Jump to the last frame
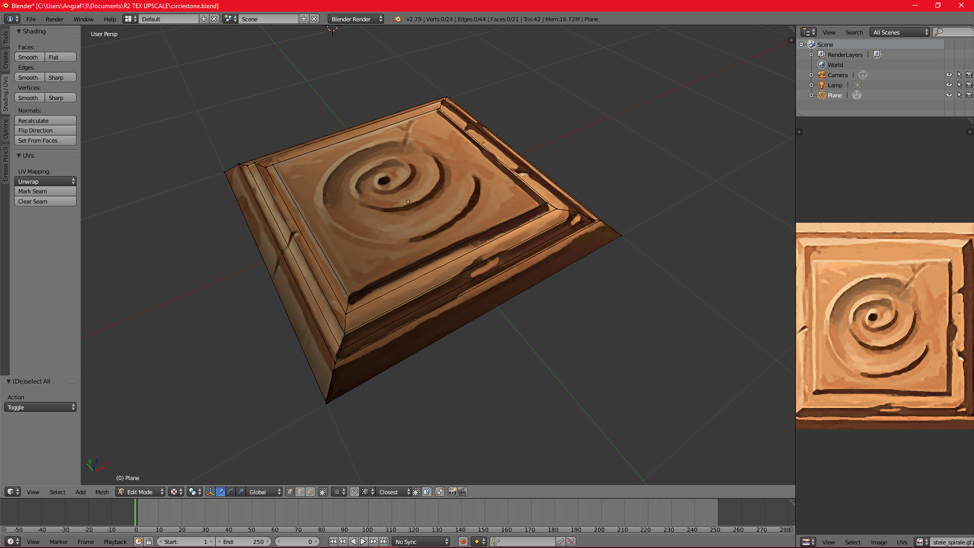The height and width of the screenshot is (548, 974). tap(384, 541)
